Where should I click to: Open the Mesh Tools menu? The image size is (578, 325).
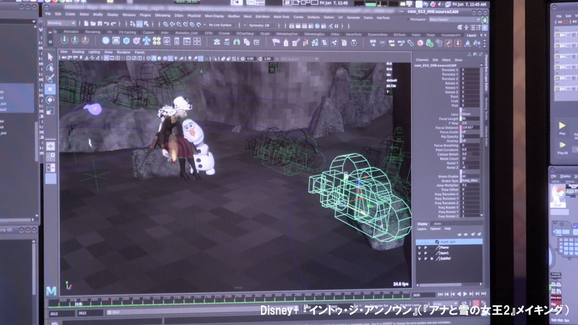281,17
